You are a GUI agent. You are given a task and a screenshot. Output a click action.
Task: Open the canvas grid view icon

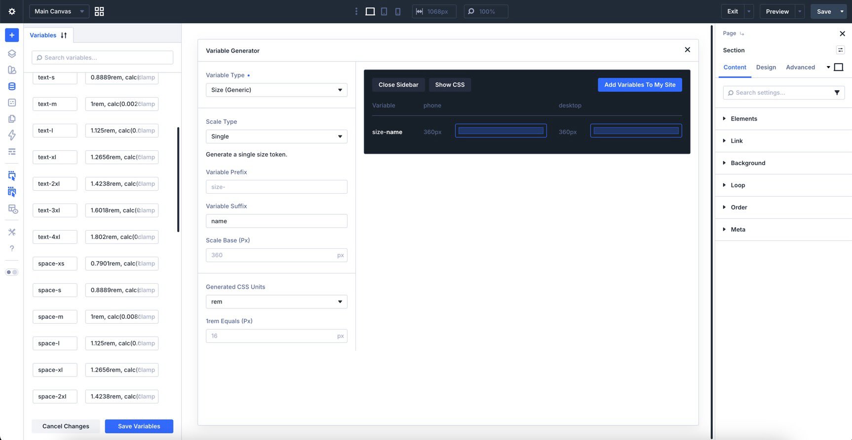click(x=99, y=11)
